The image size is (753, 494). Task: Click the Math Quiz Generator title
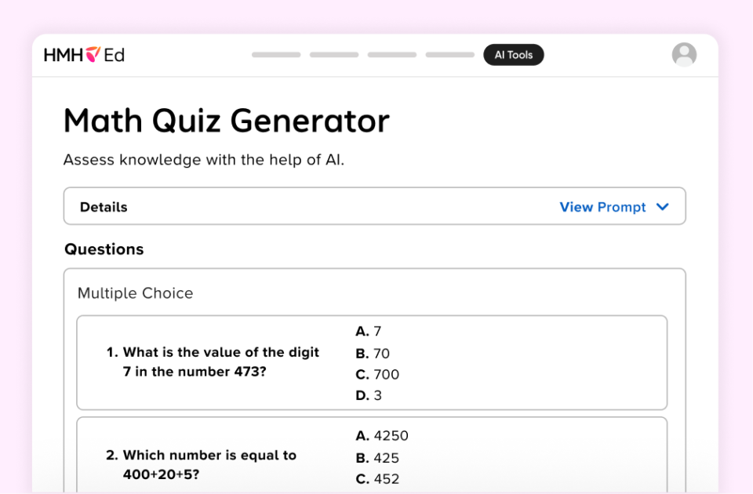point(226,121)
